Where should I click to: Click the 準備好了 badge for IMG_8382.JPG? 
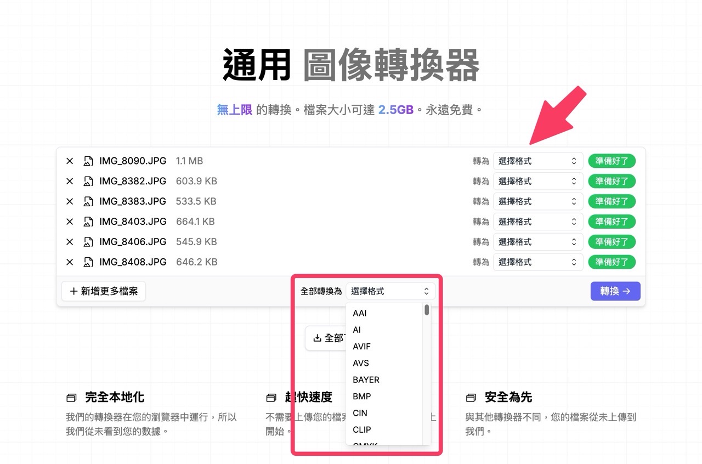click(612, 182)
